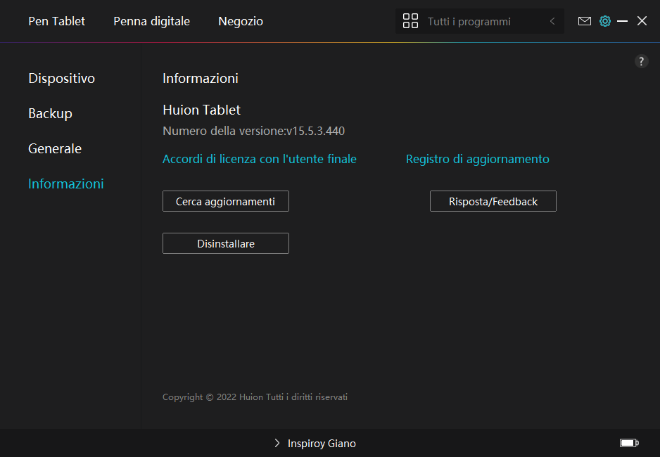The width and height of the screenshot is (660, 457).
Task: Select Informazioni in the sidebar
Action: 66,184
